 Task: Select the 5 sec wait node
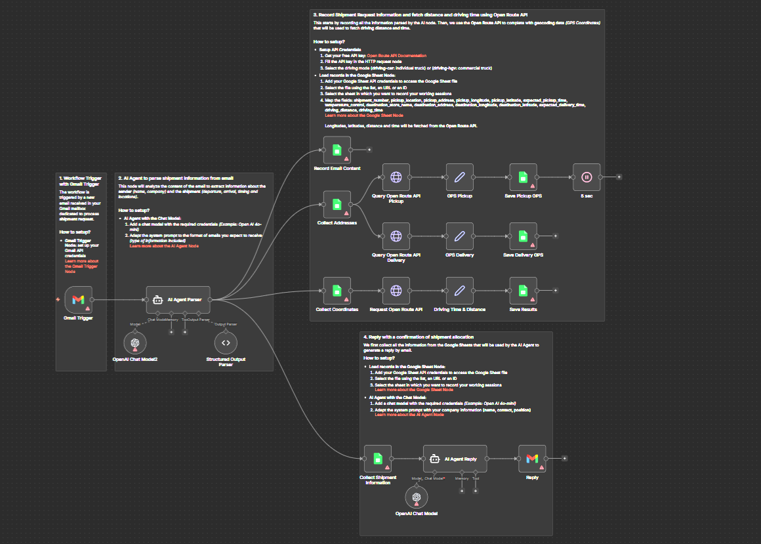(586, 177)
